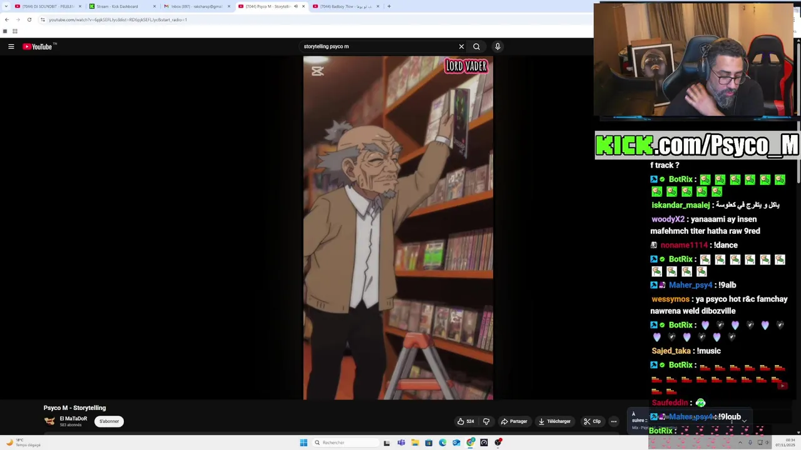Focus the 'storytelling psyco m' search field
Screen dimensions: 801x450
(379, 46)
